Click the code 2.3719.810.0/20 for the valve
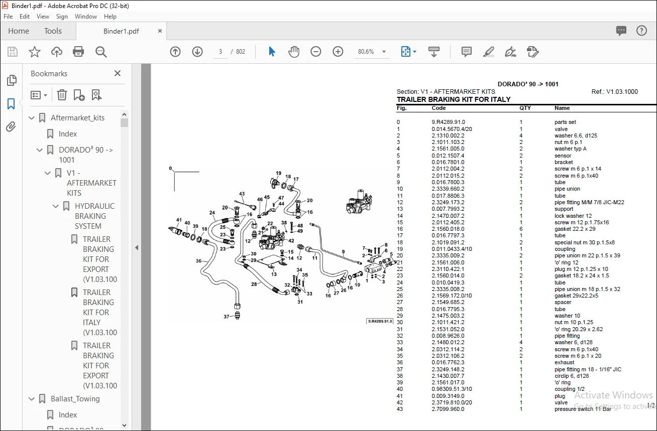The image size is (657, 431). pos(452,402)
